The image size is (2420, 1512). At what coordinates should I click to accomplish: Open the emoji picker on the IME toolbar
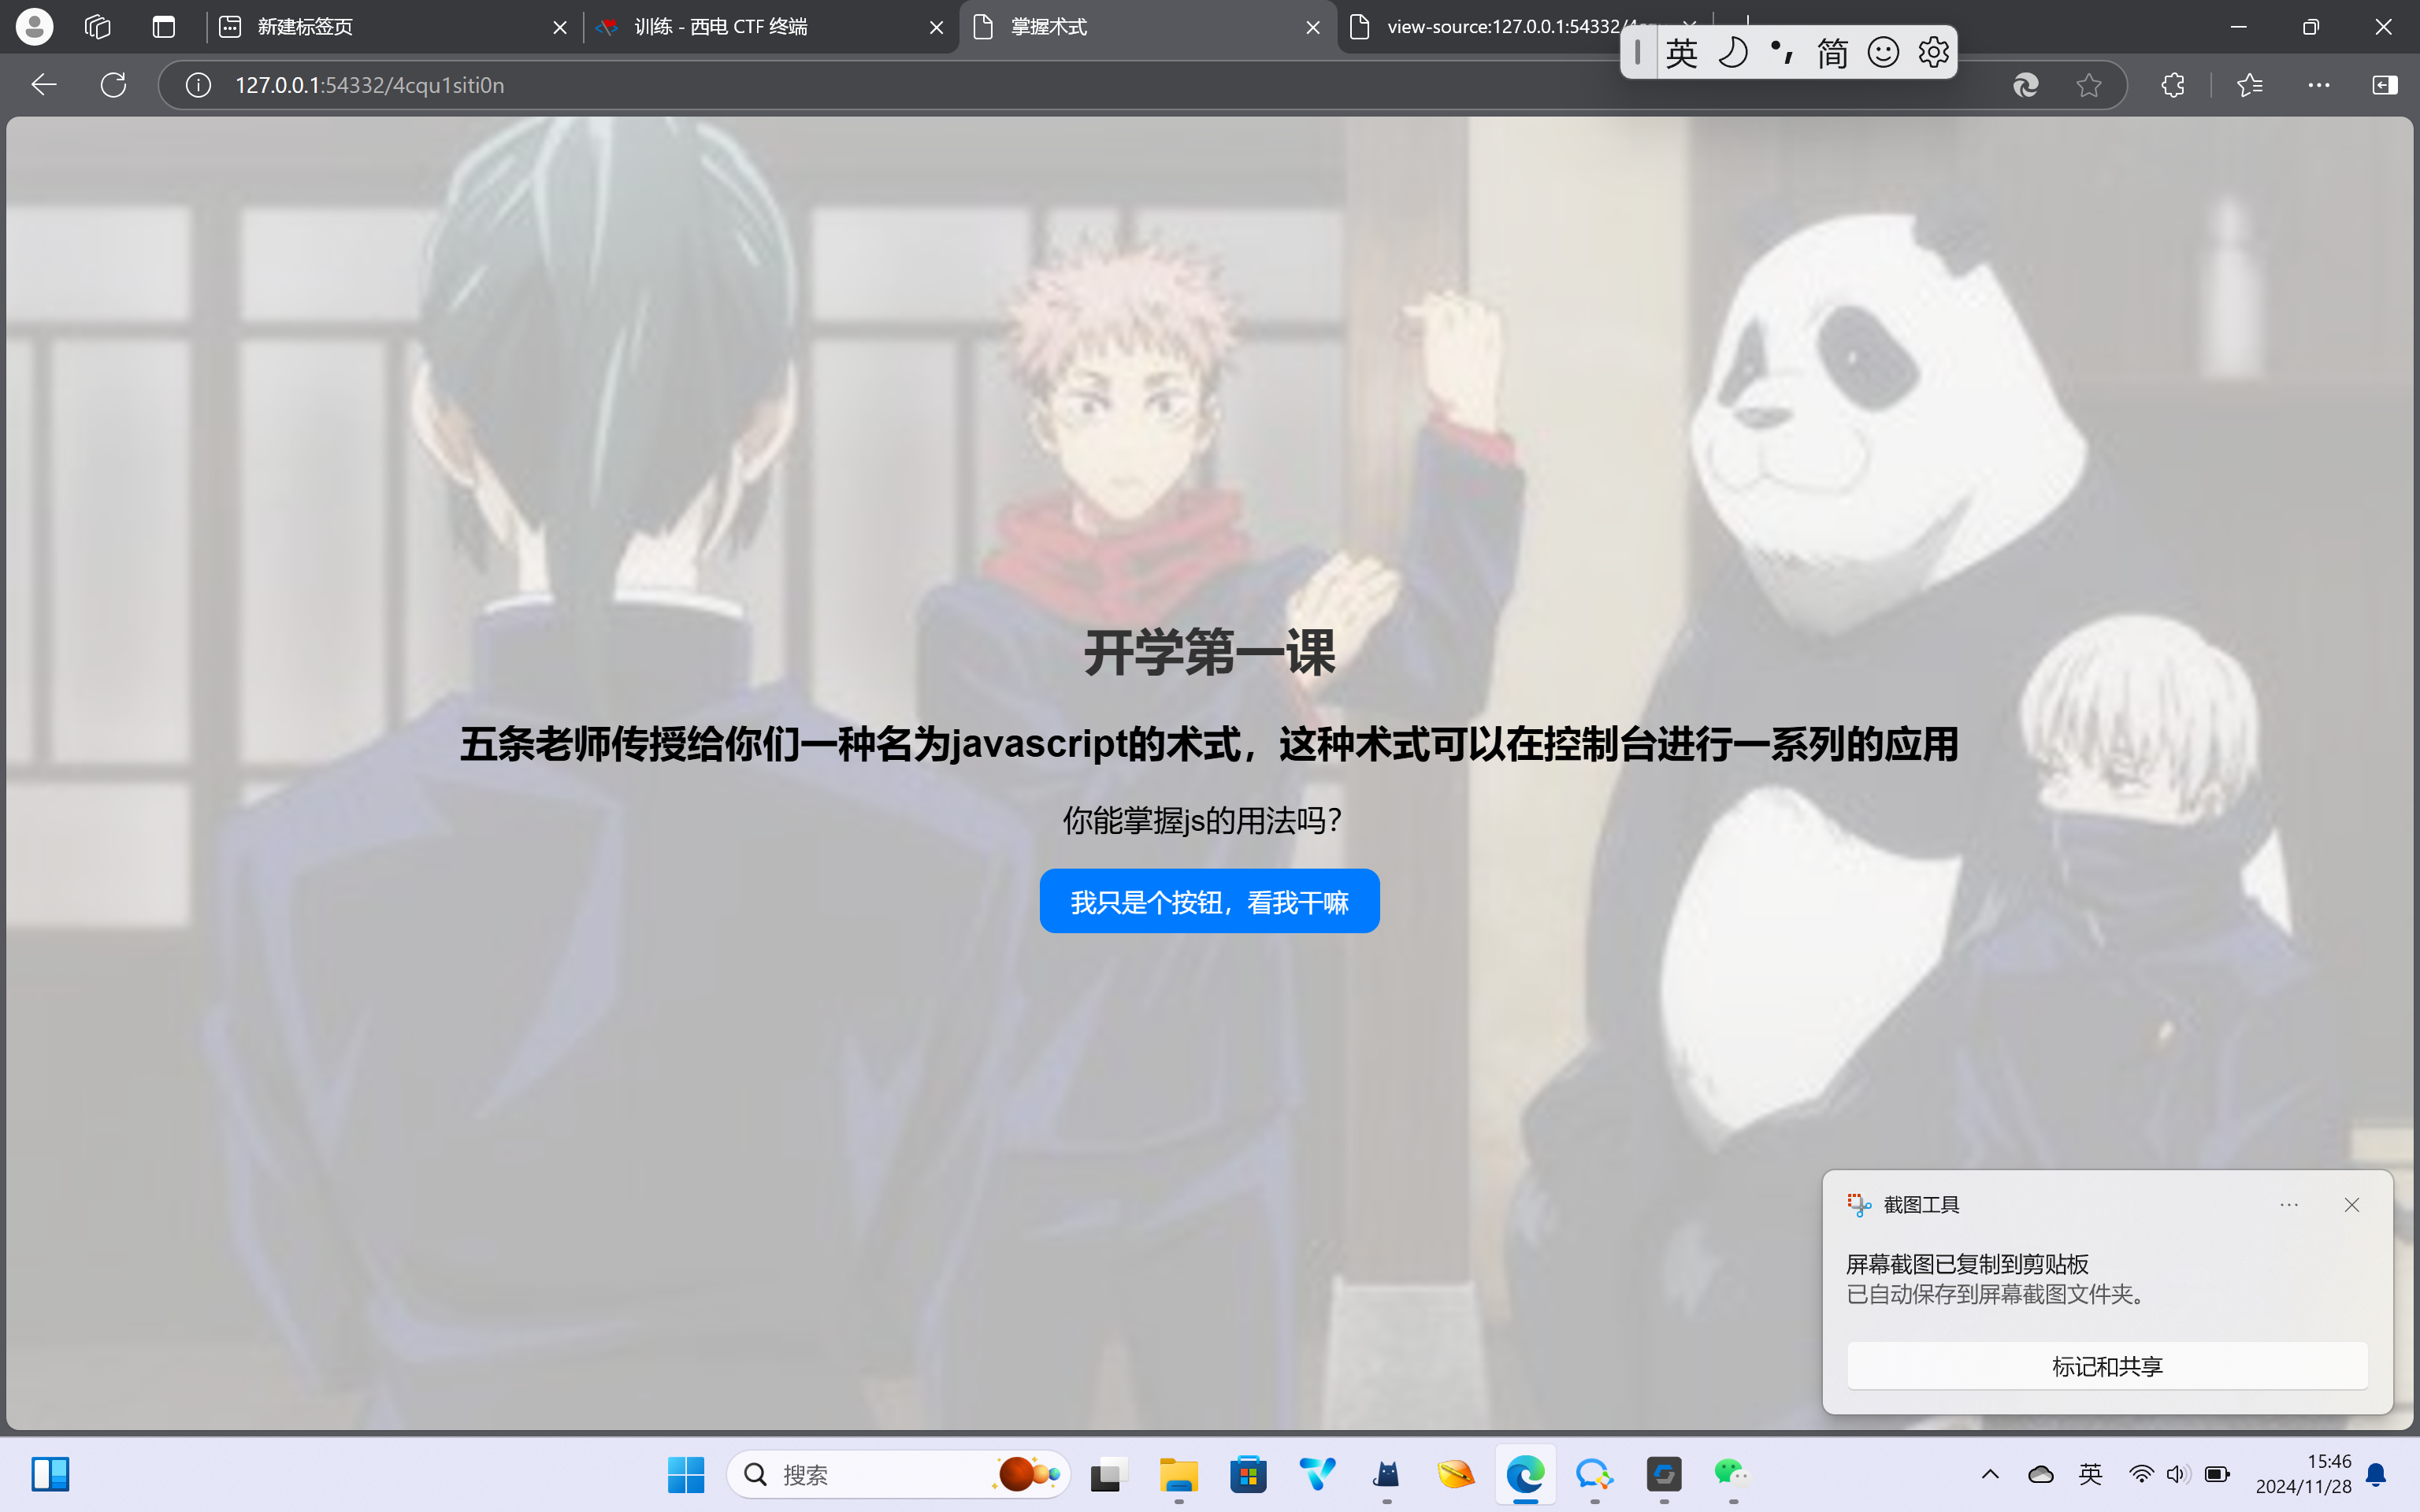point(1884,52)
